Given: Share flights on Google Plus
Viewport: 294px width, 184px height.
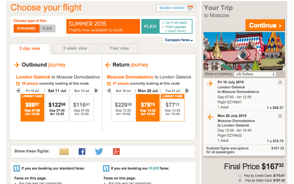Looking at the screenshot, I should [x=116, y=151].
